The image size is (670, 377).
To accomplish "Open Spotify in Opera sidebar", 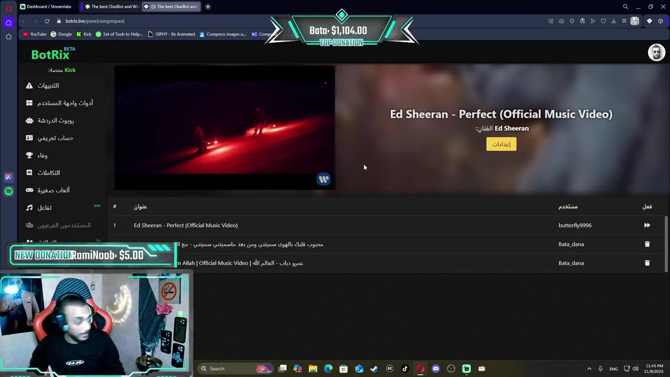I will (8, 192).
